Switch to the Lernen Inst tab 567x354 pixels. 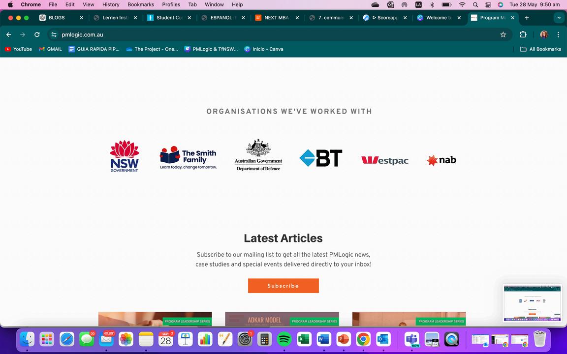(115, 18)
